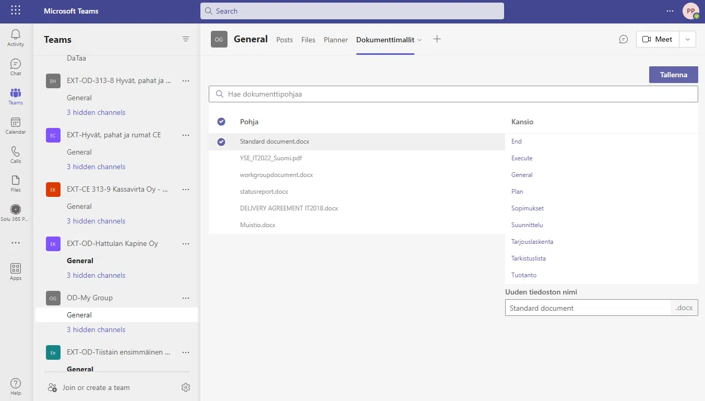Open more options for OD-My Group team
The width and height of the screenshot is (705, 401).
pyautogui.click(x=186, y=298)
